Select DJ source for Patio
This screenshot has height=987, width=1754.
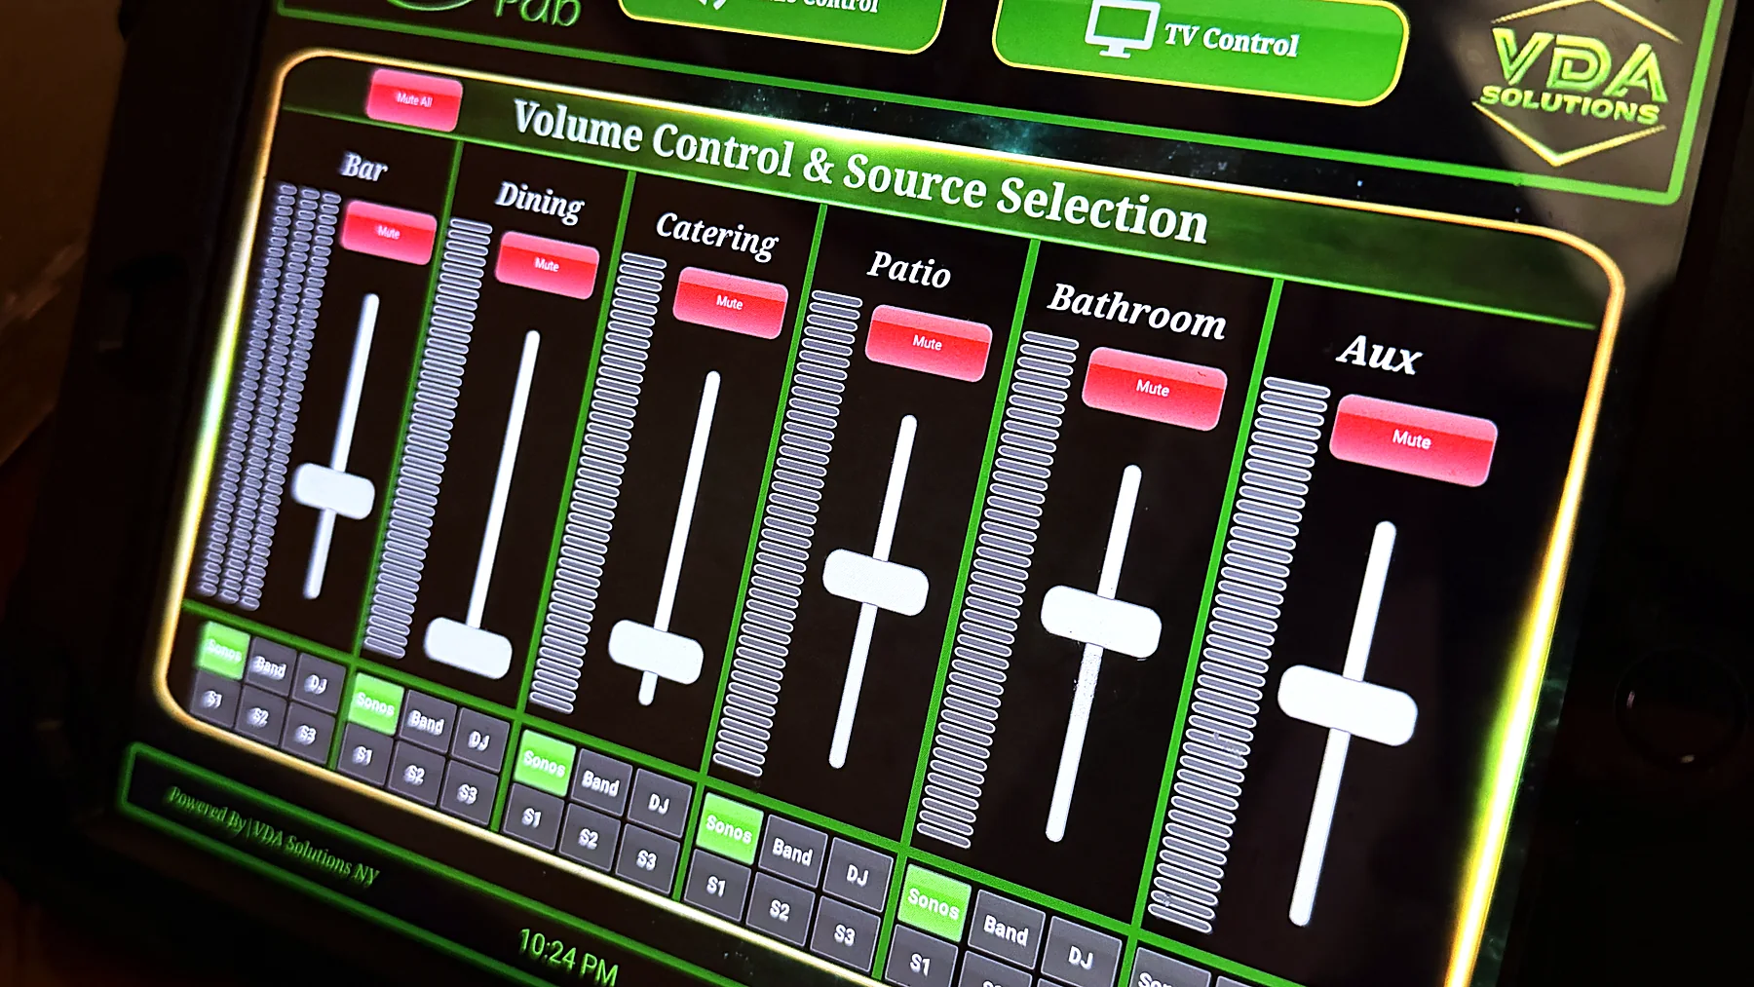click(858, 876)
